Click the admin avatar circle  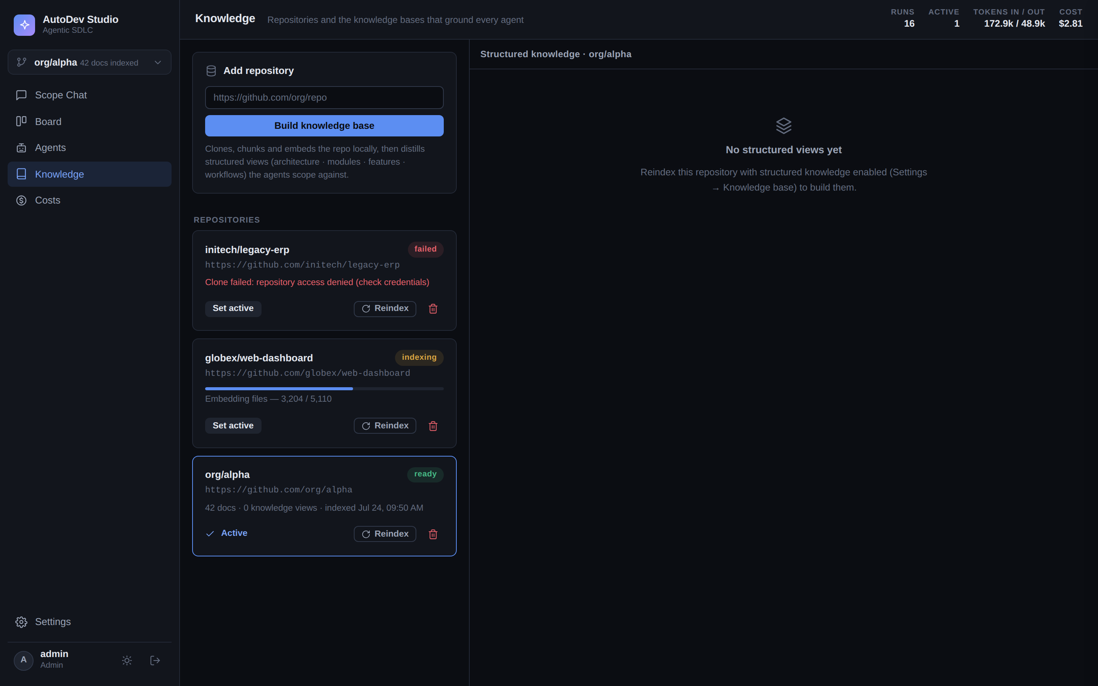tap(24, 660)
